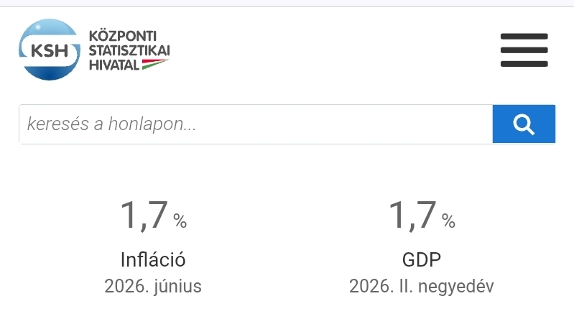Click the Hungarian tricolor ribbon in logo
Image resolution: width=574 pixels, height=314 pixels.
point(155,64)
